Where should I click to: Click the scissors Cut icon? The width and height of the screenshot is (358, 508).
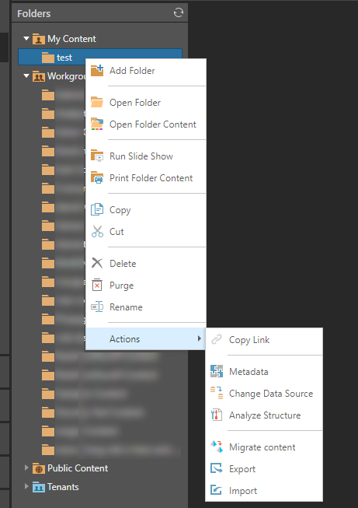[97, 231]
